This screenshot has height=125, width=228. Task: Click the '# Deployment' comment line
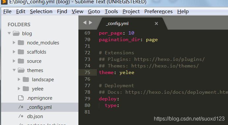tap(117, 86)
